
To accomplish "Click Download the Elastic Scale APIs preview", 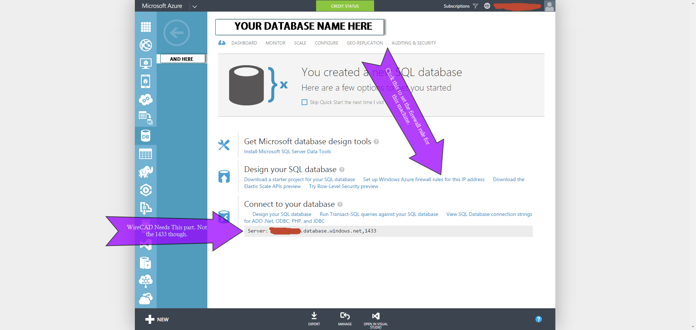I will [509, 179].
